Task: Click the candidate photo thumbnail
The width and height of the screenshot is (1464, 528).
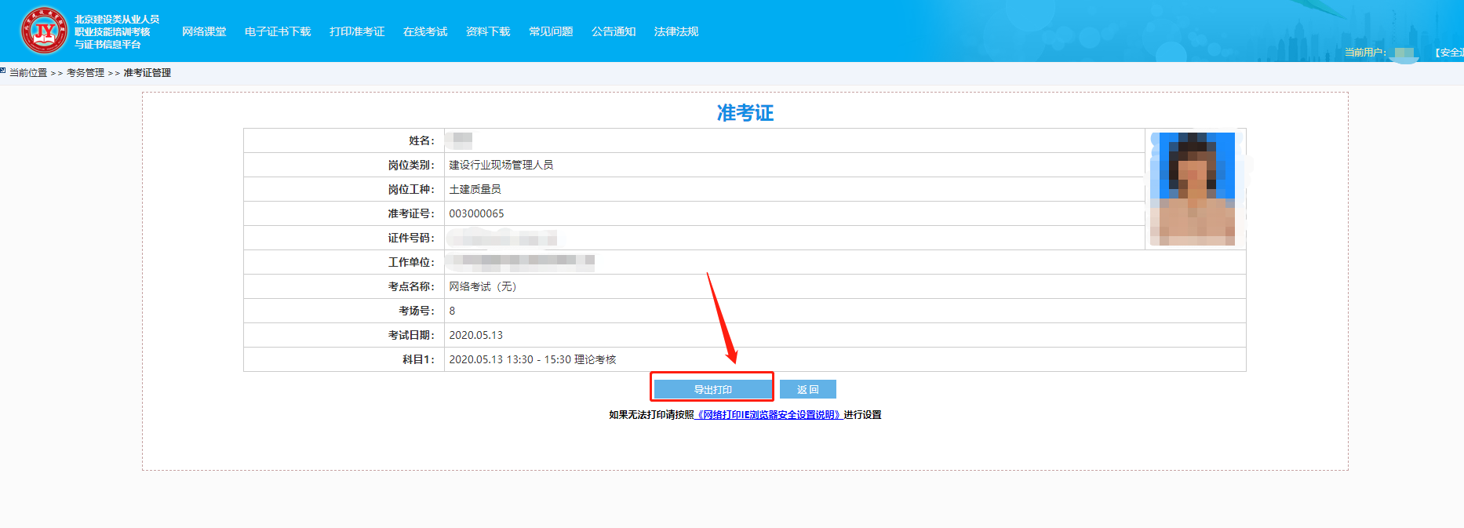Action: (x=1193, y=188)
